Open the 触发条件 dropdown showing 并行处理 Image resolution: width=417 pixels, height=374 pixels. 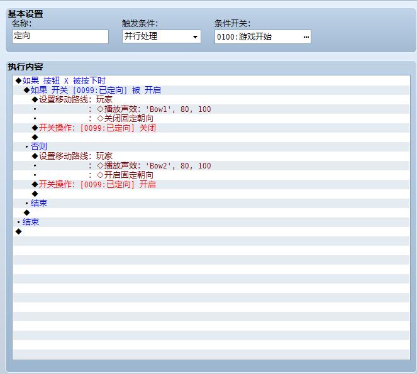[x=162, y=36]
